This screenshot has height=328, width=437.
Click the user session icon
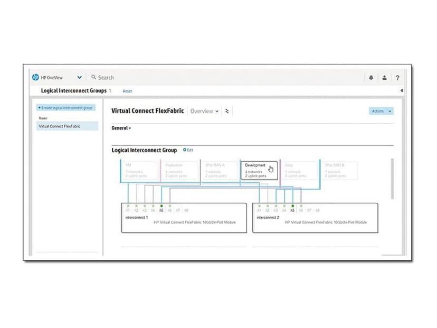coord(384,78)
